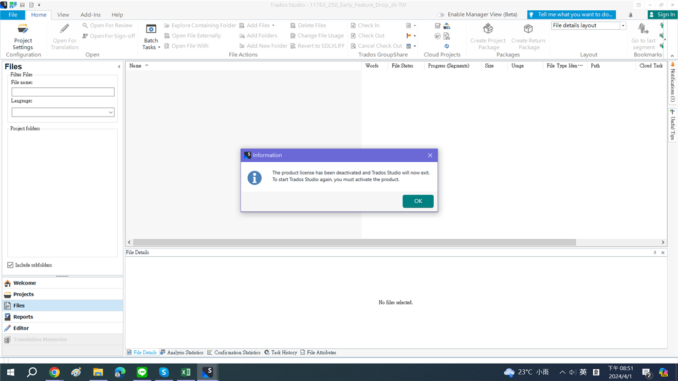The image size is (678, 381).
Task: Pin the File Details pane
Action: tap(655, 253)
